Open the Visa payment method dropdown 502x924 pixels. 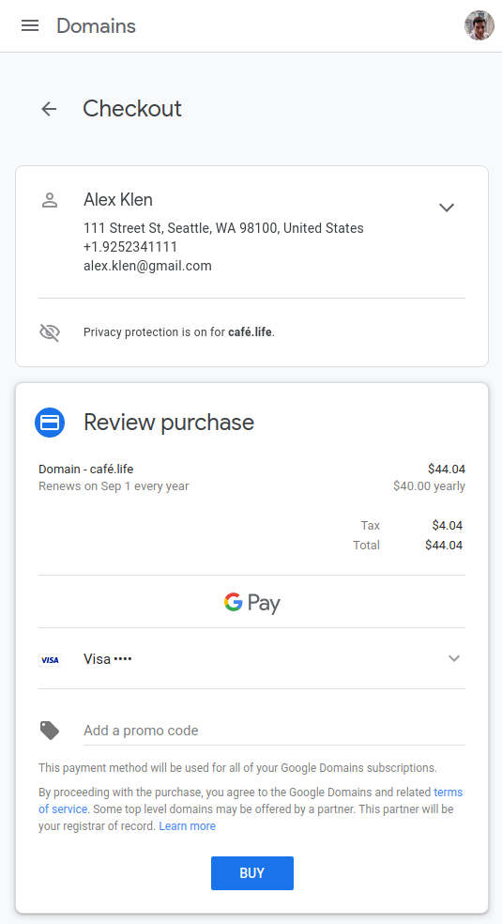[x=454, y=658]
